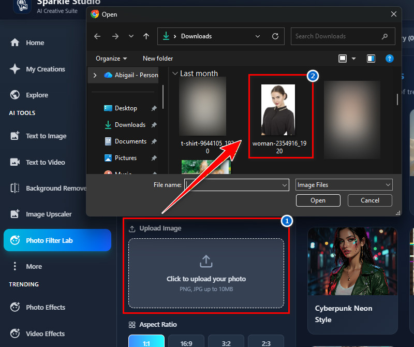Open Explore in the sidebar

[29, 95]
